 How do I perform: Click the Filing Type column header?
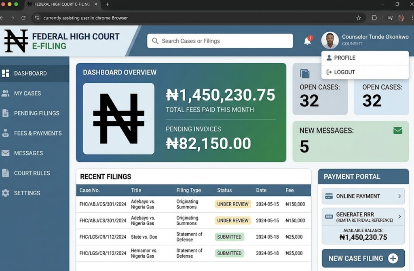(x=188, y=190)
